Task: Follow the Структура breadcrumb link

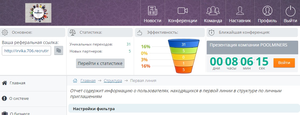Action: (x=113, y=81)
